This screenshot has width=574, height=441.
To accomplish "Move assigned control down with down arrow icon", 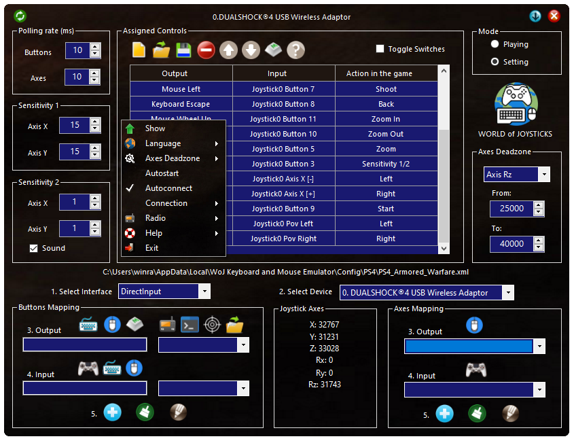I will click(251, 50).
